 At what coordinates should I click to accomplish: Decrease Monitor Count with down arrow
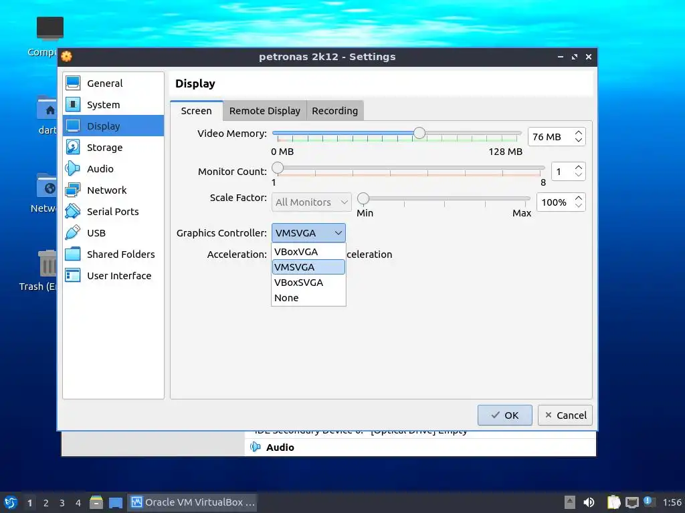point(579,174)
